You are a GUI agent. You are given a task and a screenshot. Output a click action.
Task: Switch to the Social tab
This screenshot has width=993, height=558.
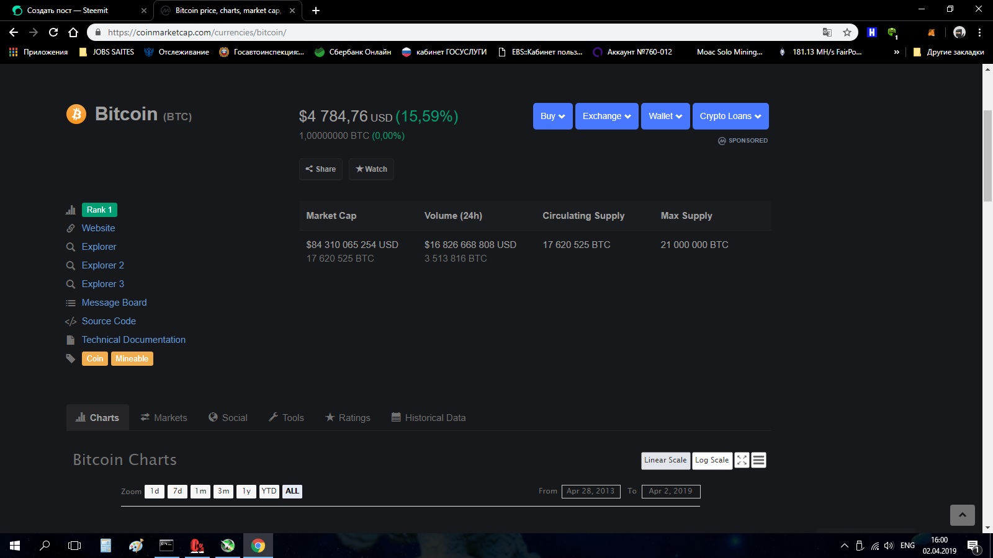[x=228, y=418]
